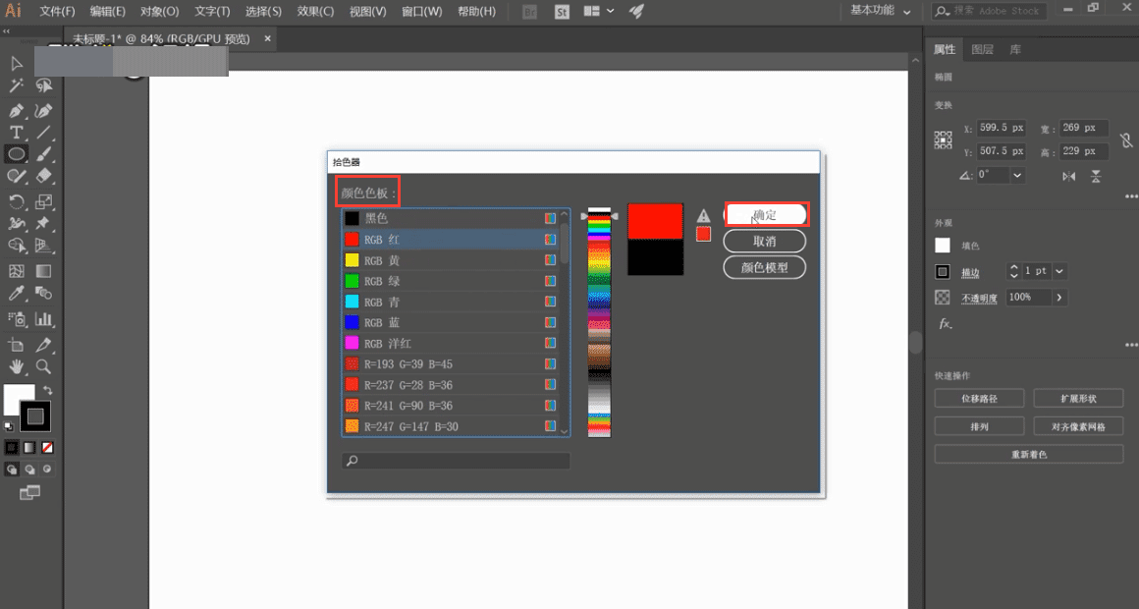Viewport: 1139px width, 609px height.
Task: Select the Blend tool
Action: (x=43, y=293)
